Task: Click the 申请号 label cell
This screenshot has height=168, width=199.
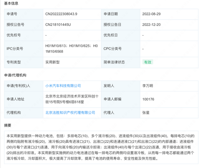Action: click(x=24, y=14)
